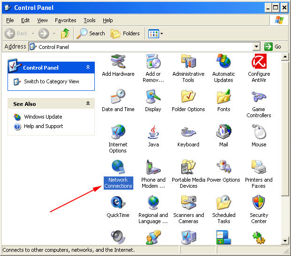This screenshot has height=256, width=291.
Task: Open Game Controllers icon
Action: pyautogui.click(x=259, y=96)
